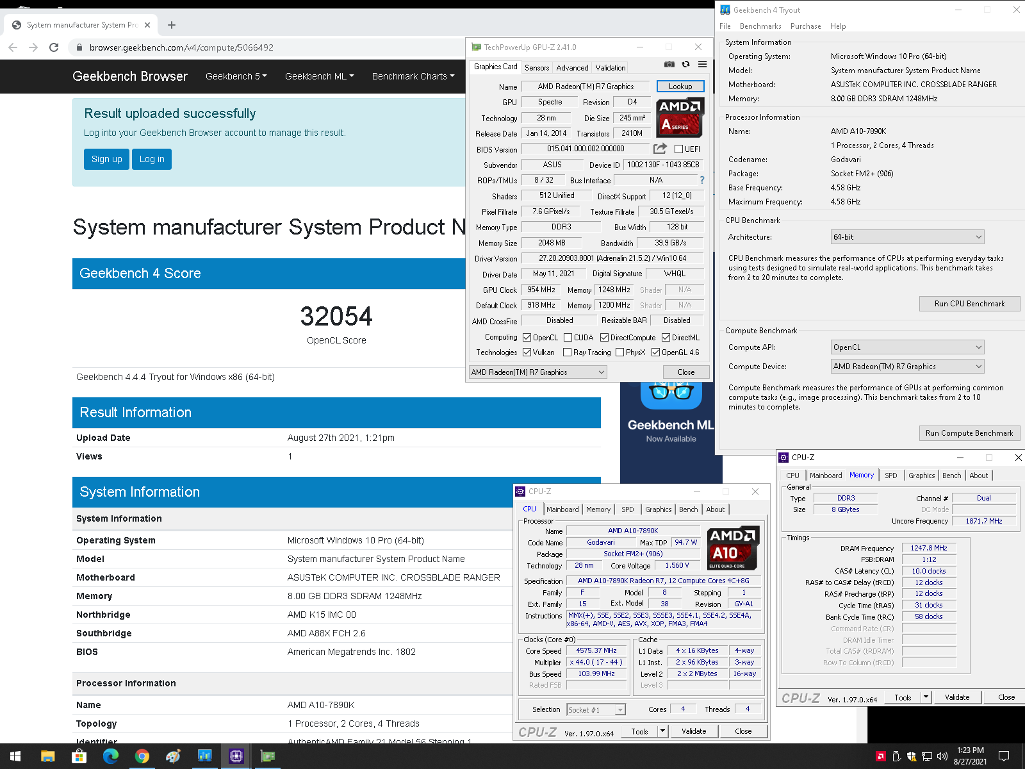Image resolution: width=1025 pixels, height=769 pixels.
Task: Click Validate in CPU-Z Memory window
Action: 957,697
